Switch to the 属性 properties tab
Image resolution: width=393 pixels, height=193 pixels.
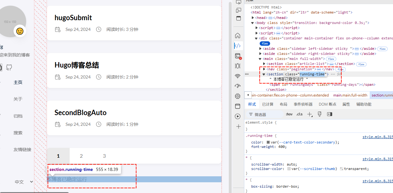(346, 104)
